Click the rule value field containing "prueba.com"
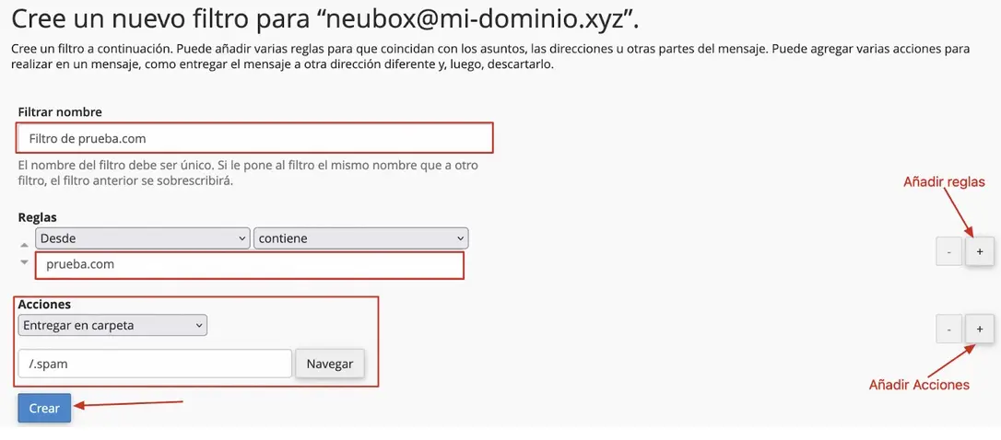The image size is (1001, 440). [249, 265]
